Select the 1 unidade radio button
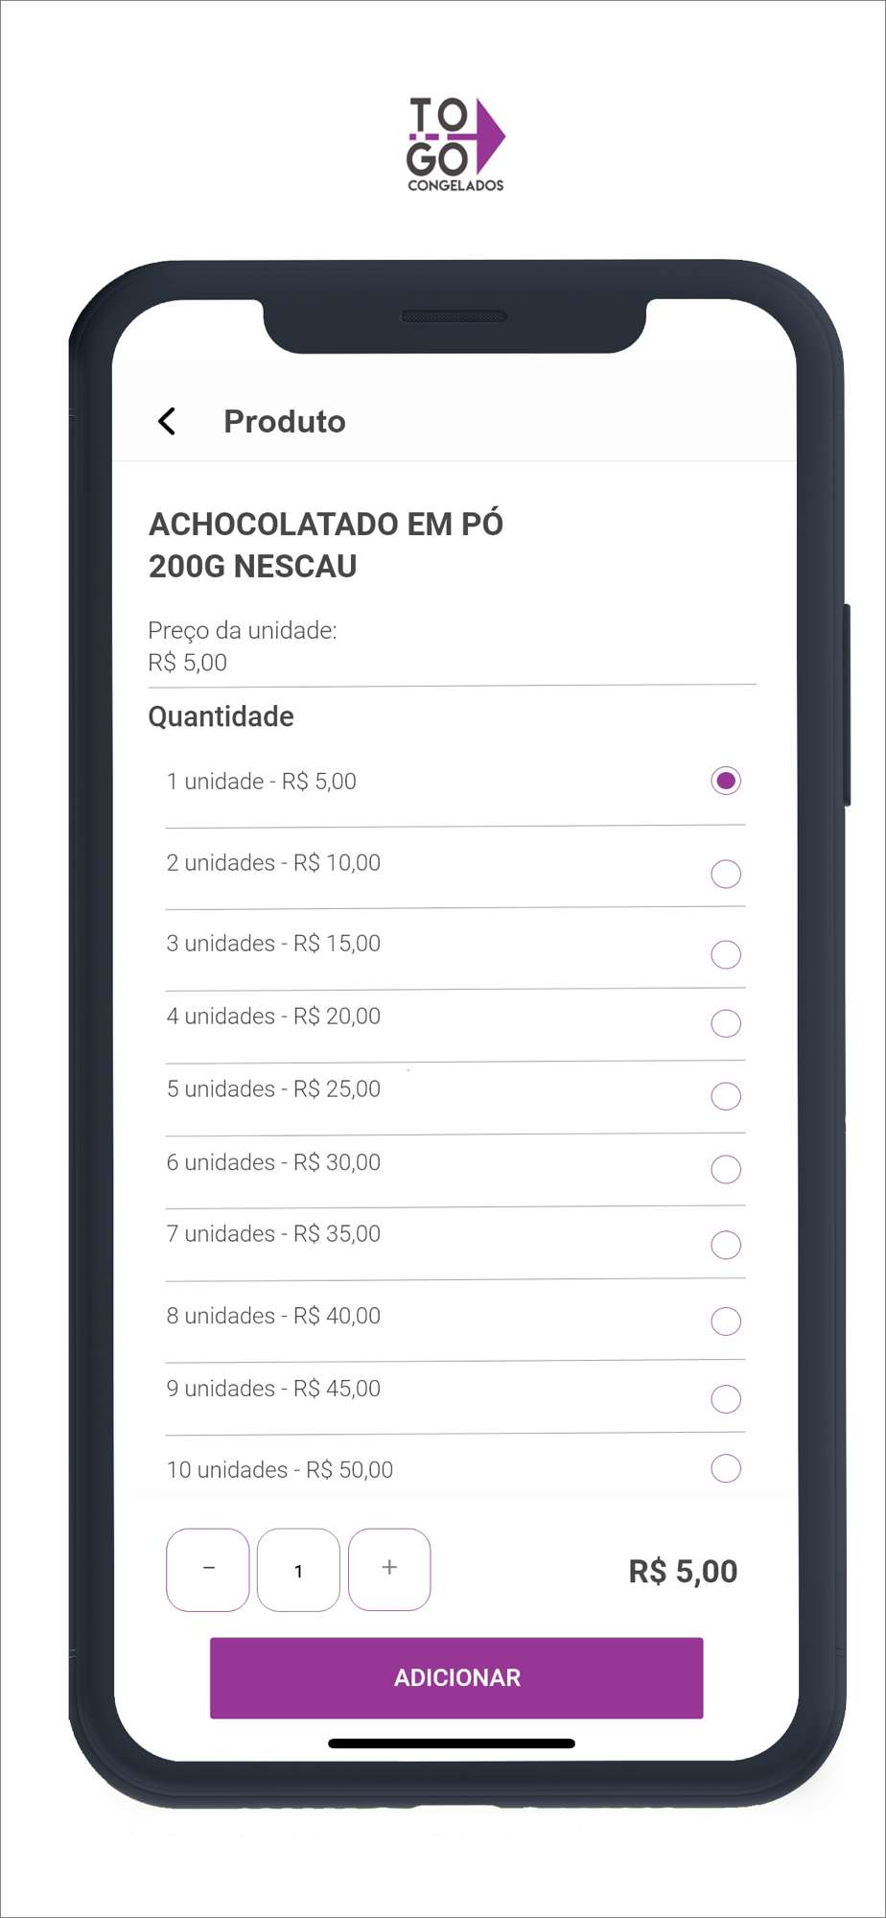This screenshot has width=886, height=1918. pos(726,781)
